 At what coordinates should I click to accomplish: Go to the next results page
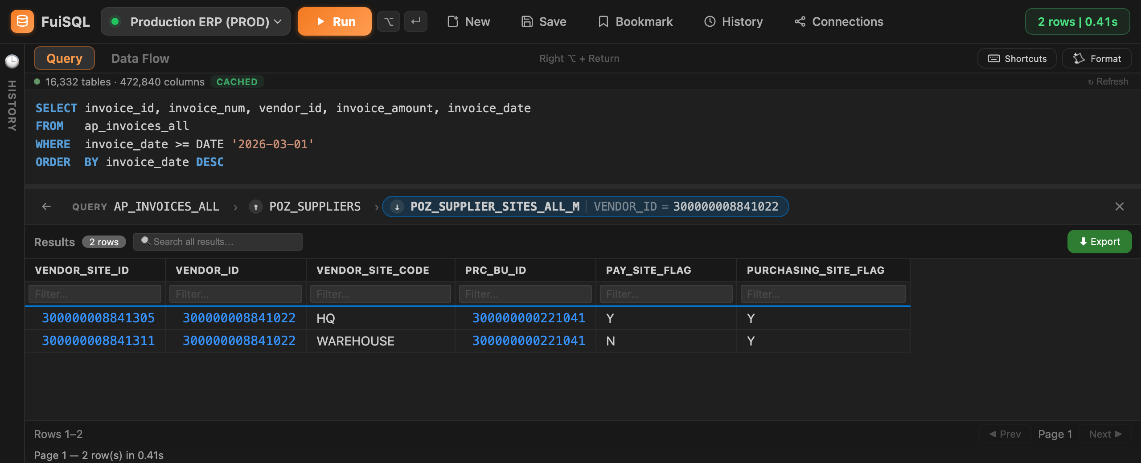point(1105,434)
